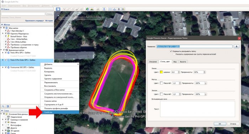
Task: Select the Add Image Overlay toolbar icon
Action: point(77,9)
